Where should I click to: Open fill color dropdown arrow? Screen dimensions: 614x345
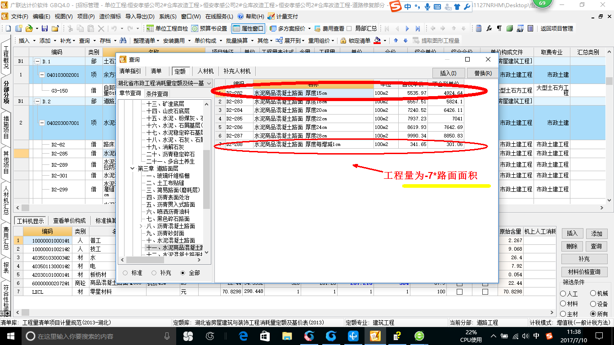[x=385, y=40]
